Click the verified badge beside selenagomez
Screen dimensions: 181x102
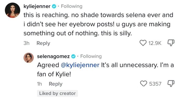(x=73, y=56)
